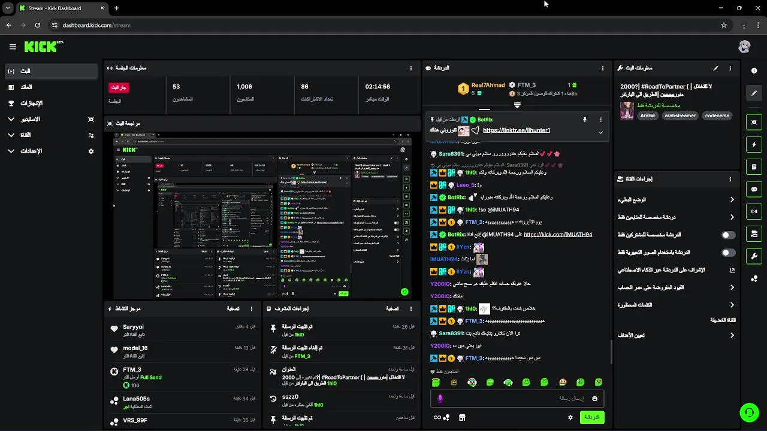
Task: Open the green headset support button
Action: click(x=749, y=412)
